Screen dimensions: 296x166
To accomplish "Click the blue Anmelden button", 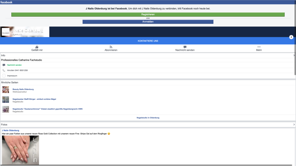I will 148,22.
